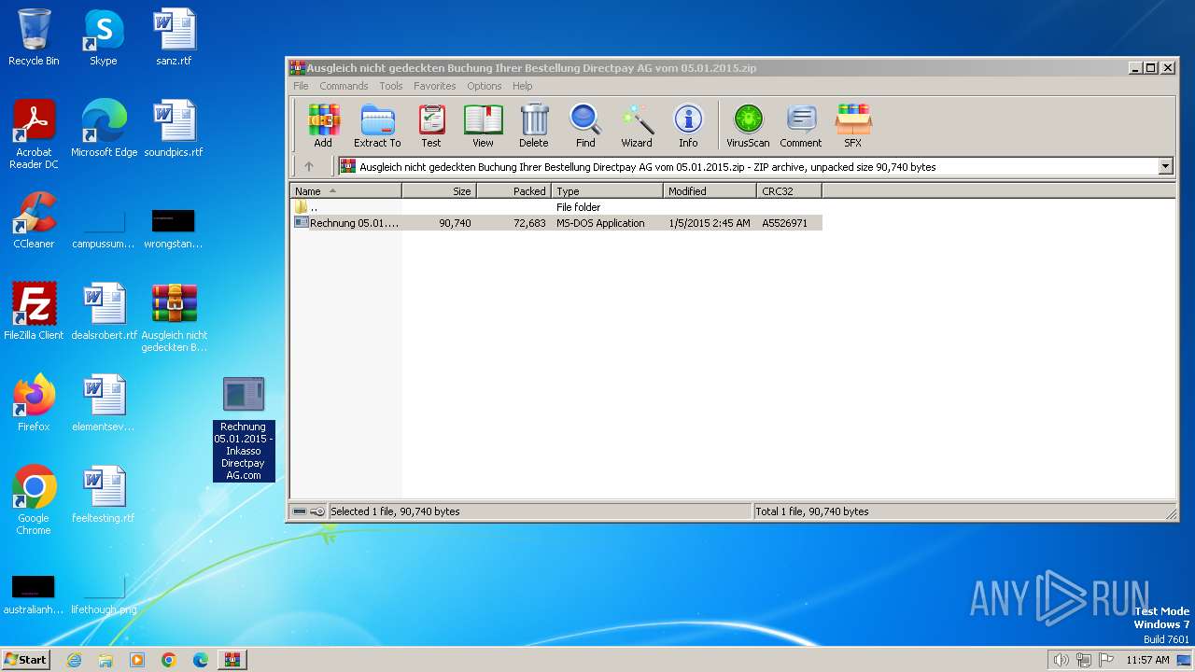Select the Skype desktop shortcut
The width and height of the screenshot is (1195, 672).
tap(103, 37)
